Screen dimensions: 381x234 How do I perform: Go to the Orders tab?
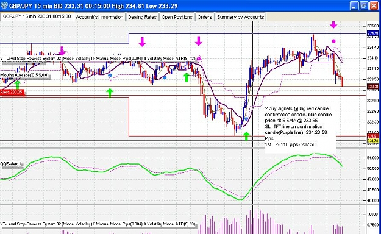(x=205, y=17)
